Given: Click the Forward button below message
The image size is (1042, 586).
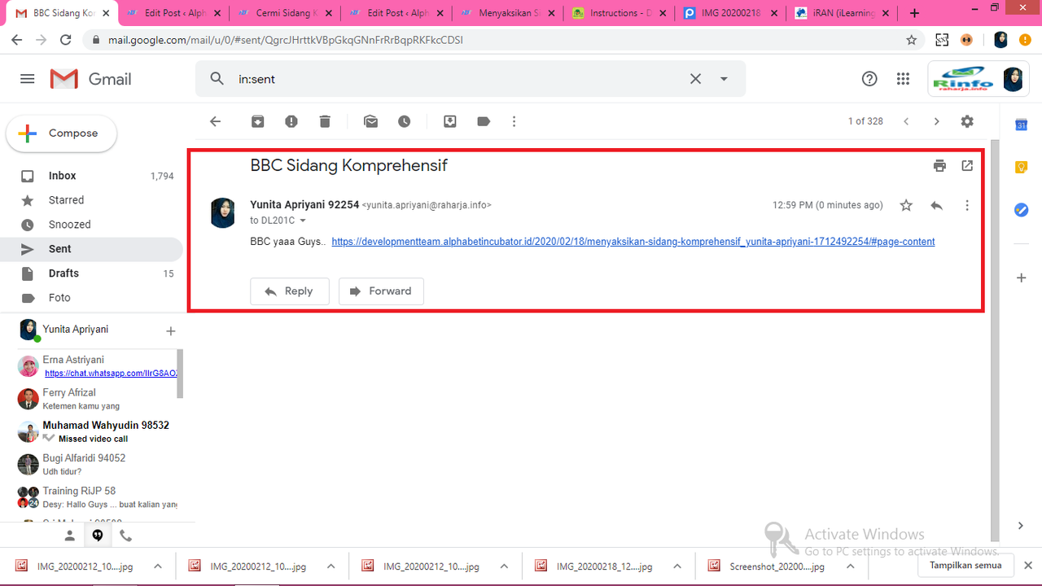Looking at the screenshot, I should 381,291.
